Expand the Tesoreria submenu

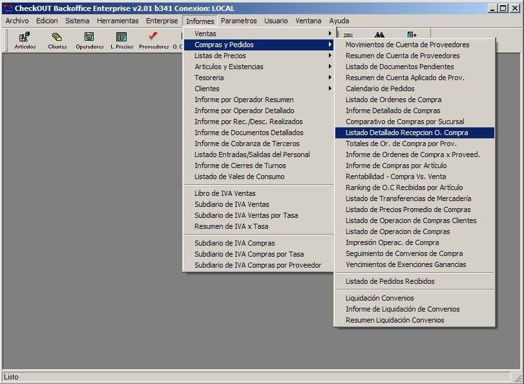[258, 78]
